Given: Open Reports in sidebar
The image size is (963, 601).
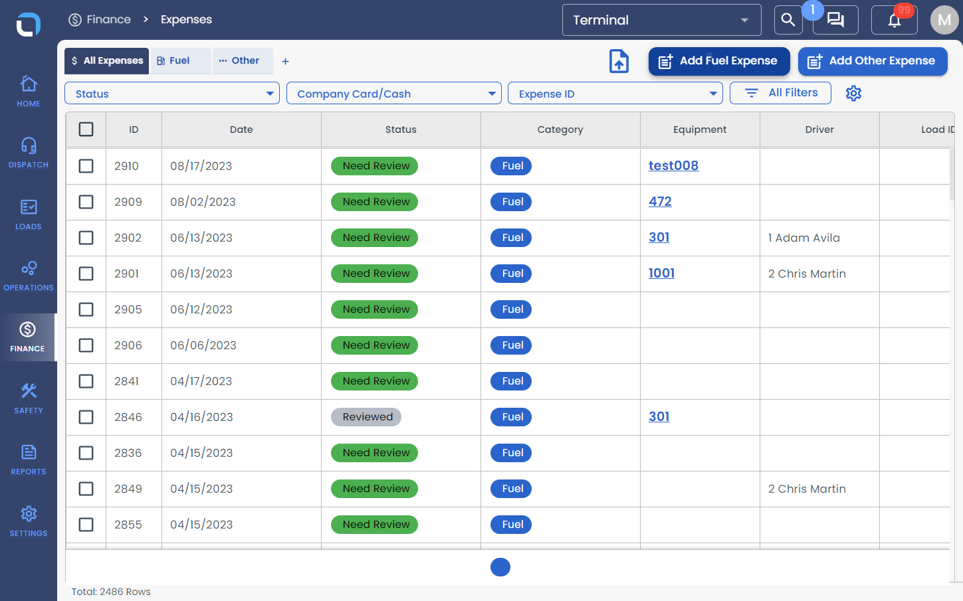Looking at the screenshot, I should click(x=29, y=460).
